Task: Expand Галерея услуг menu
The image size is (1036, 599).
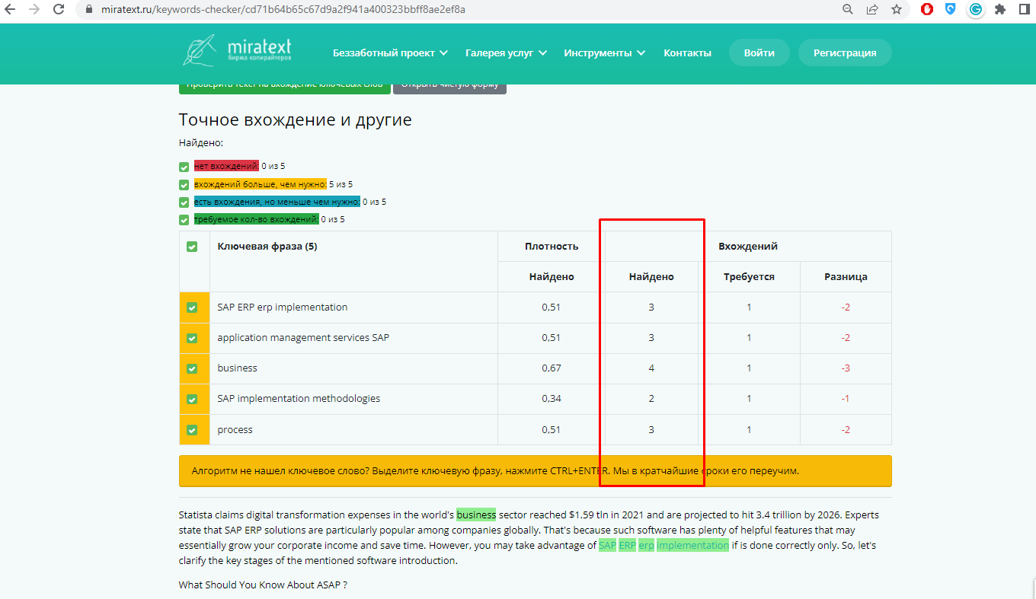Action: (506, 53)
